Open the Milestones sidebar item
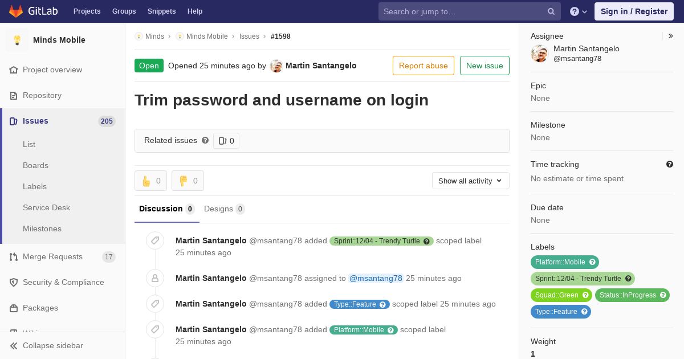Image resolution: width=684 pixels, height=359 pixels. point(42,229)
